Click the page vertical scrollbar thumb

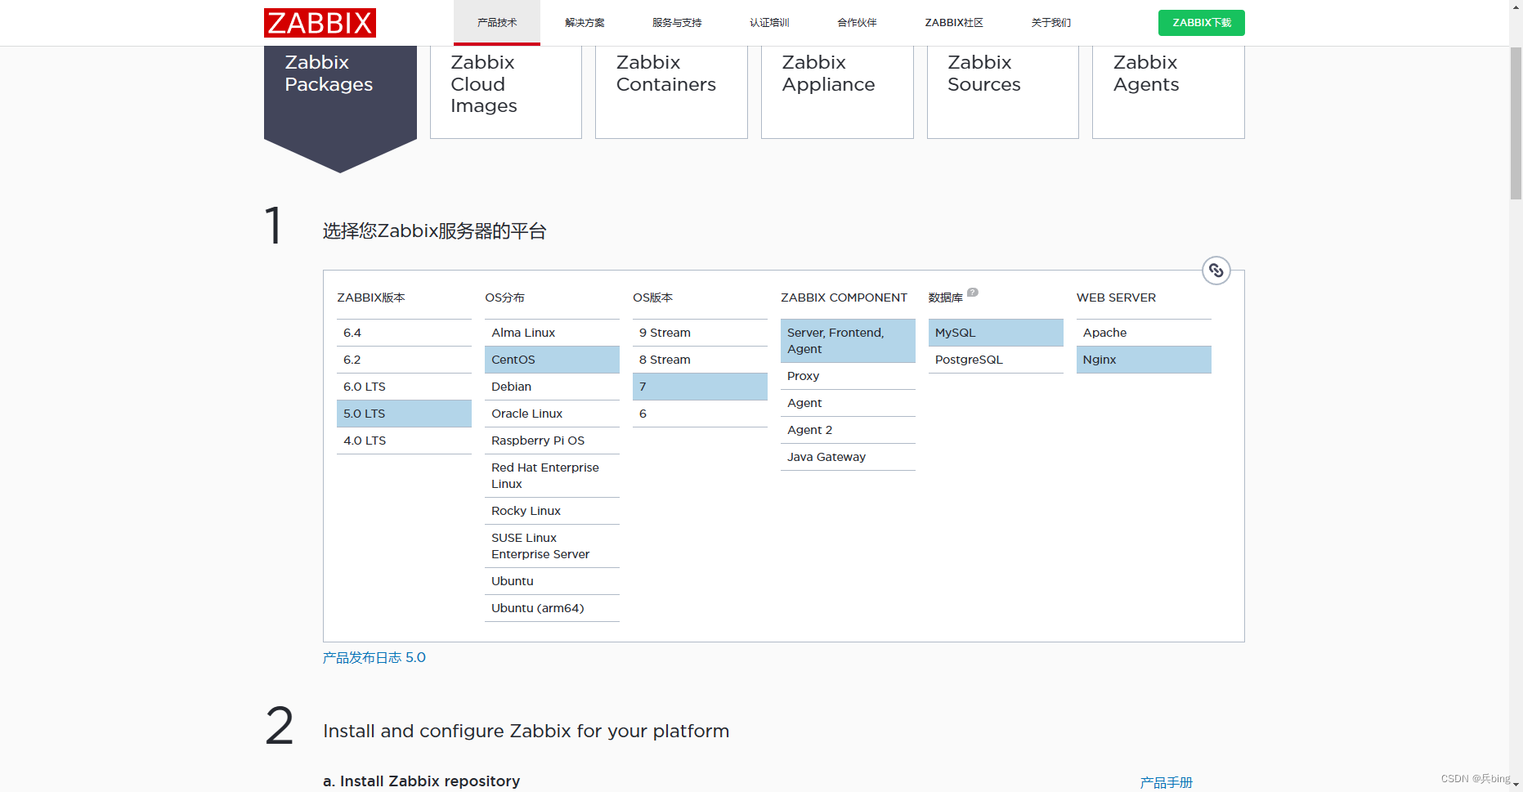coord(1516,123)
